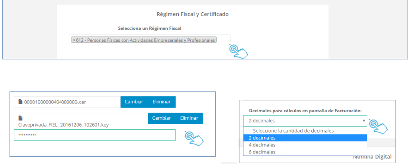The image size is (411, 167).
Task: Click the hand pointer icon next to decimals dropdown
Action: click(378, 126)
